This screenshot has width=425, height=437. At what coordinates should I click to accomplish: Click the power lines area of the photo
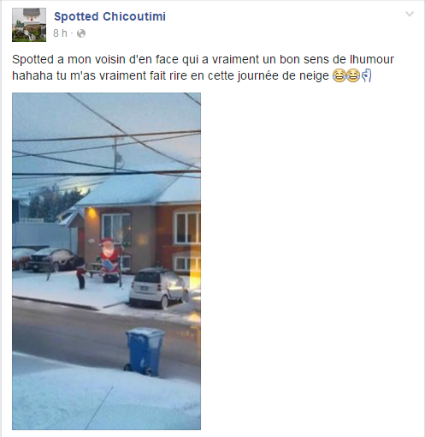click(106, 143)
